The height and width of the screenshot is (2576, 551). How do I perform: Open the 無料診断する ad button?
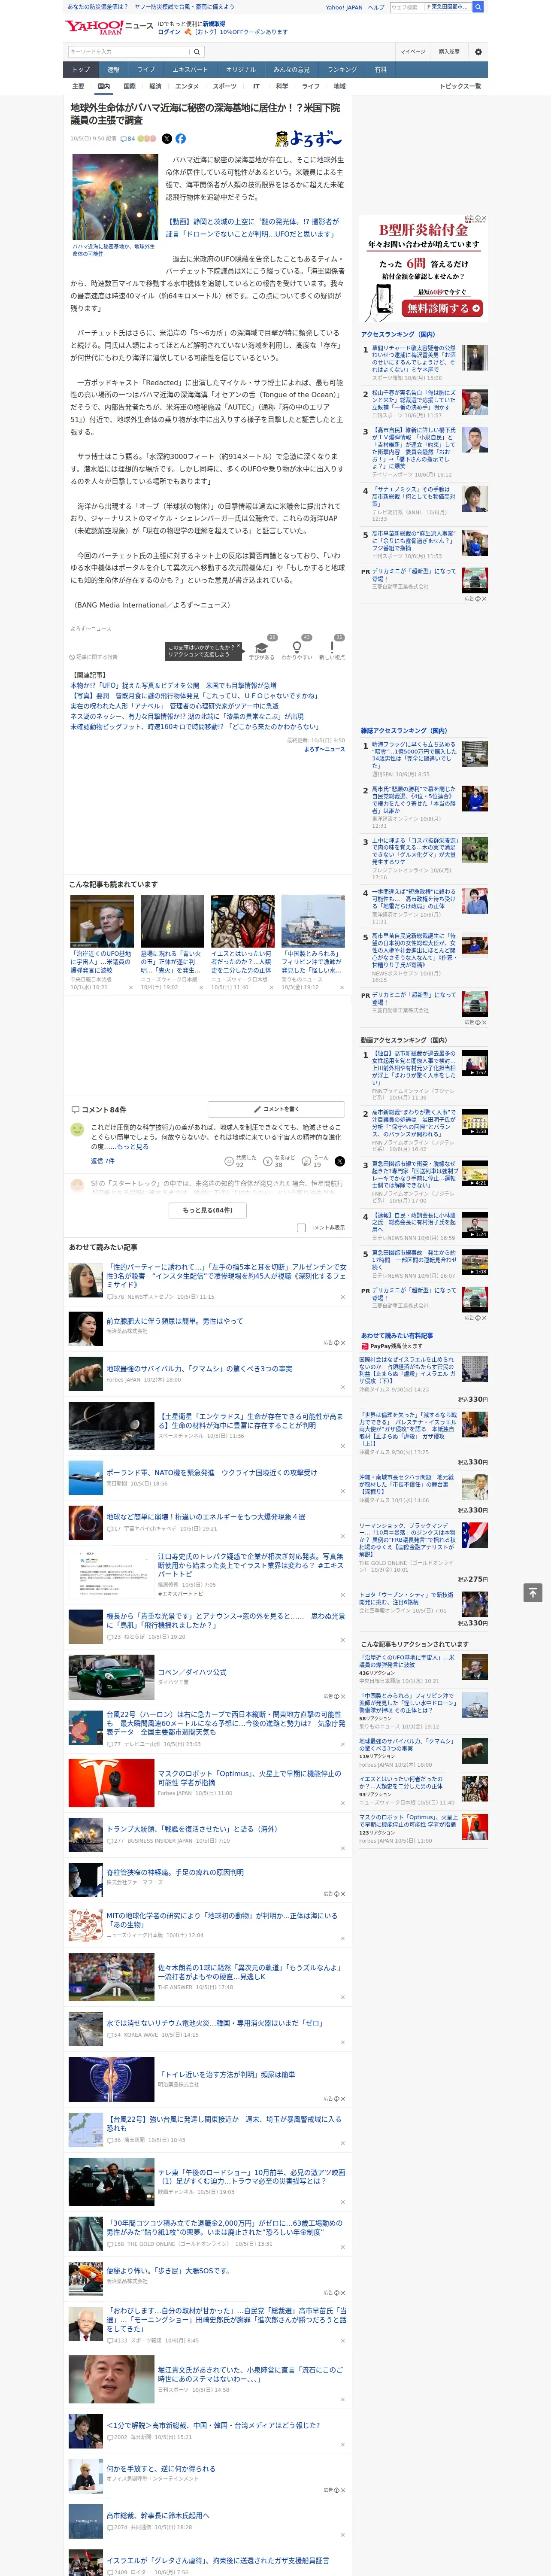point(443,308)
